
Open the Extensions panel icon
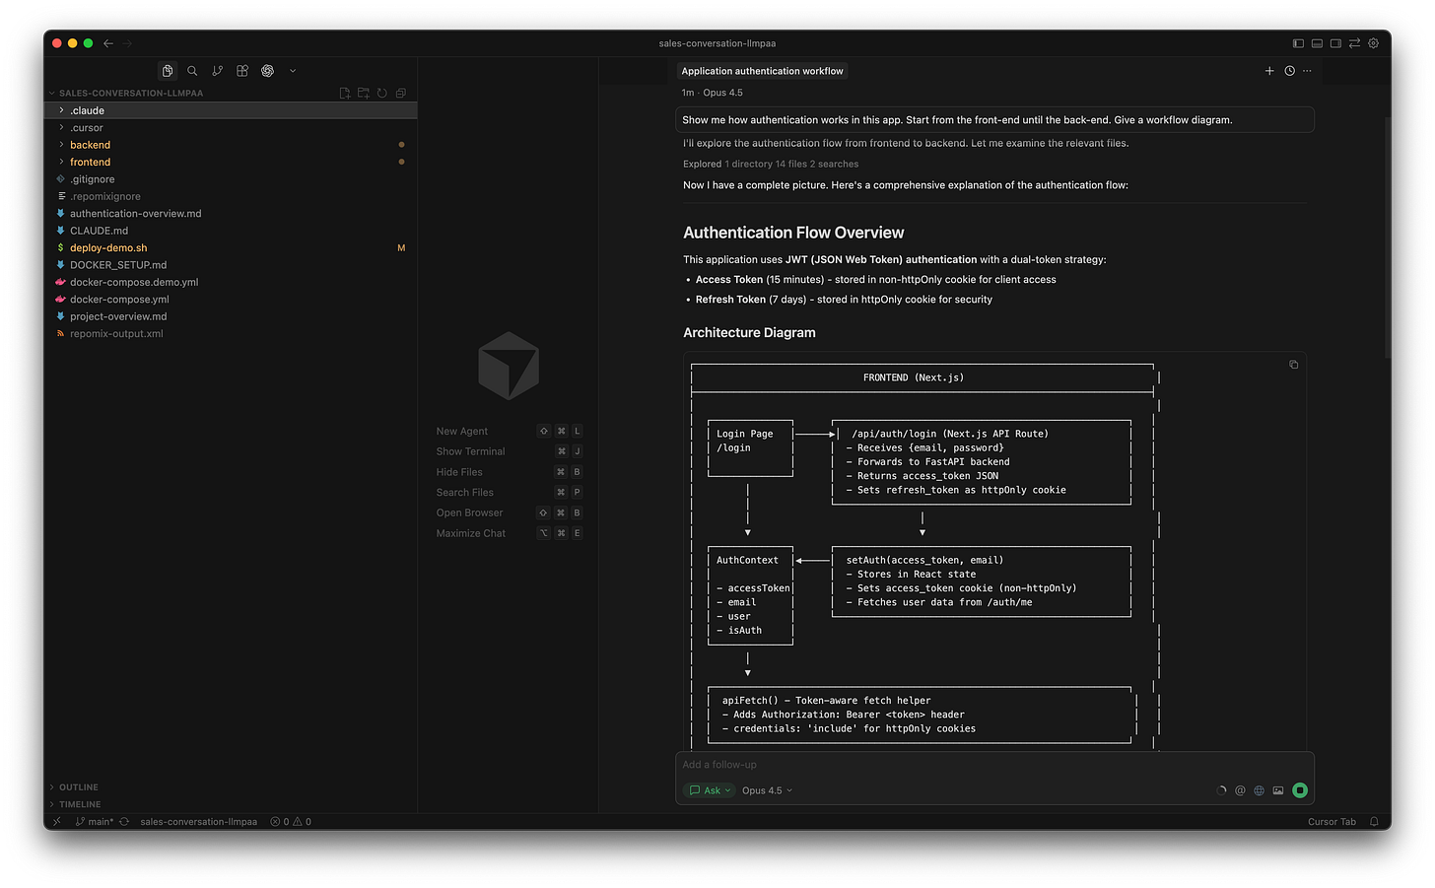(241, 70)
